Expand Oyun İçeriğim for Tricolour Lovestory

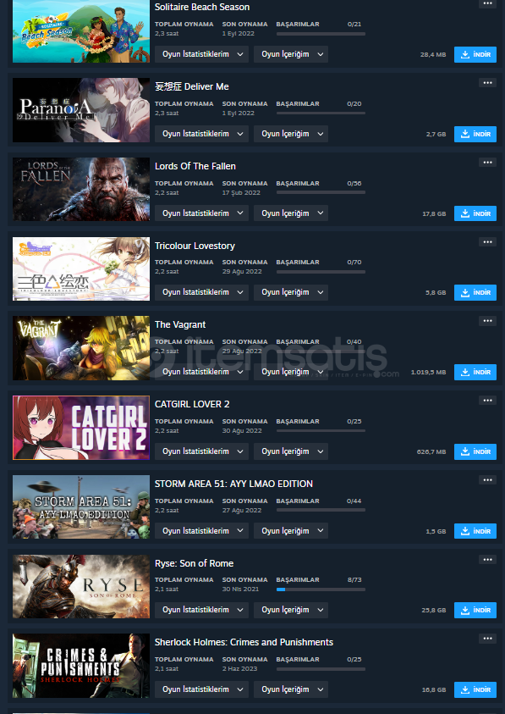click(291, 292)
